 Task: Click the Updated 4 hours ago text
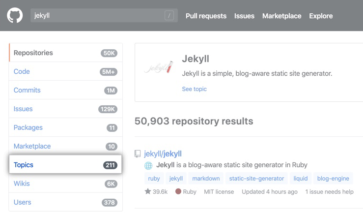point(270,191)
